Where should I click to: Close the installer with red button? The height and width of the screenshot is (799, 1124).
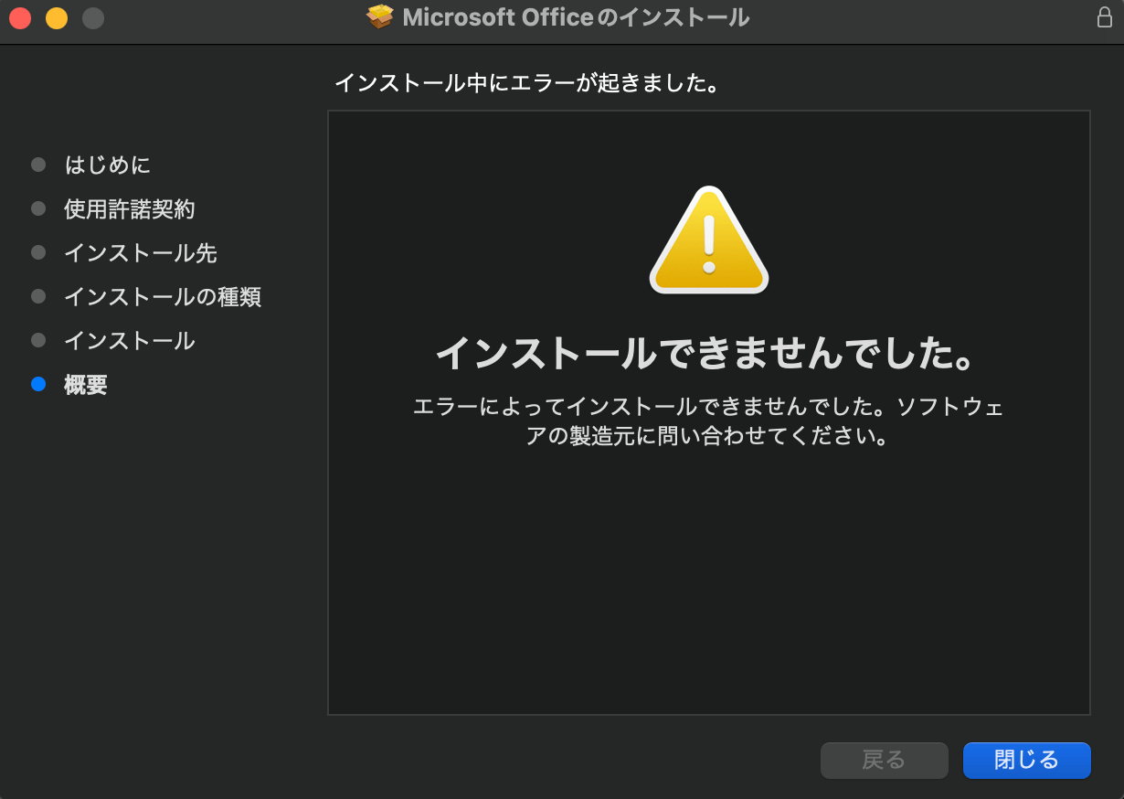[20, 17]
